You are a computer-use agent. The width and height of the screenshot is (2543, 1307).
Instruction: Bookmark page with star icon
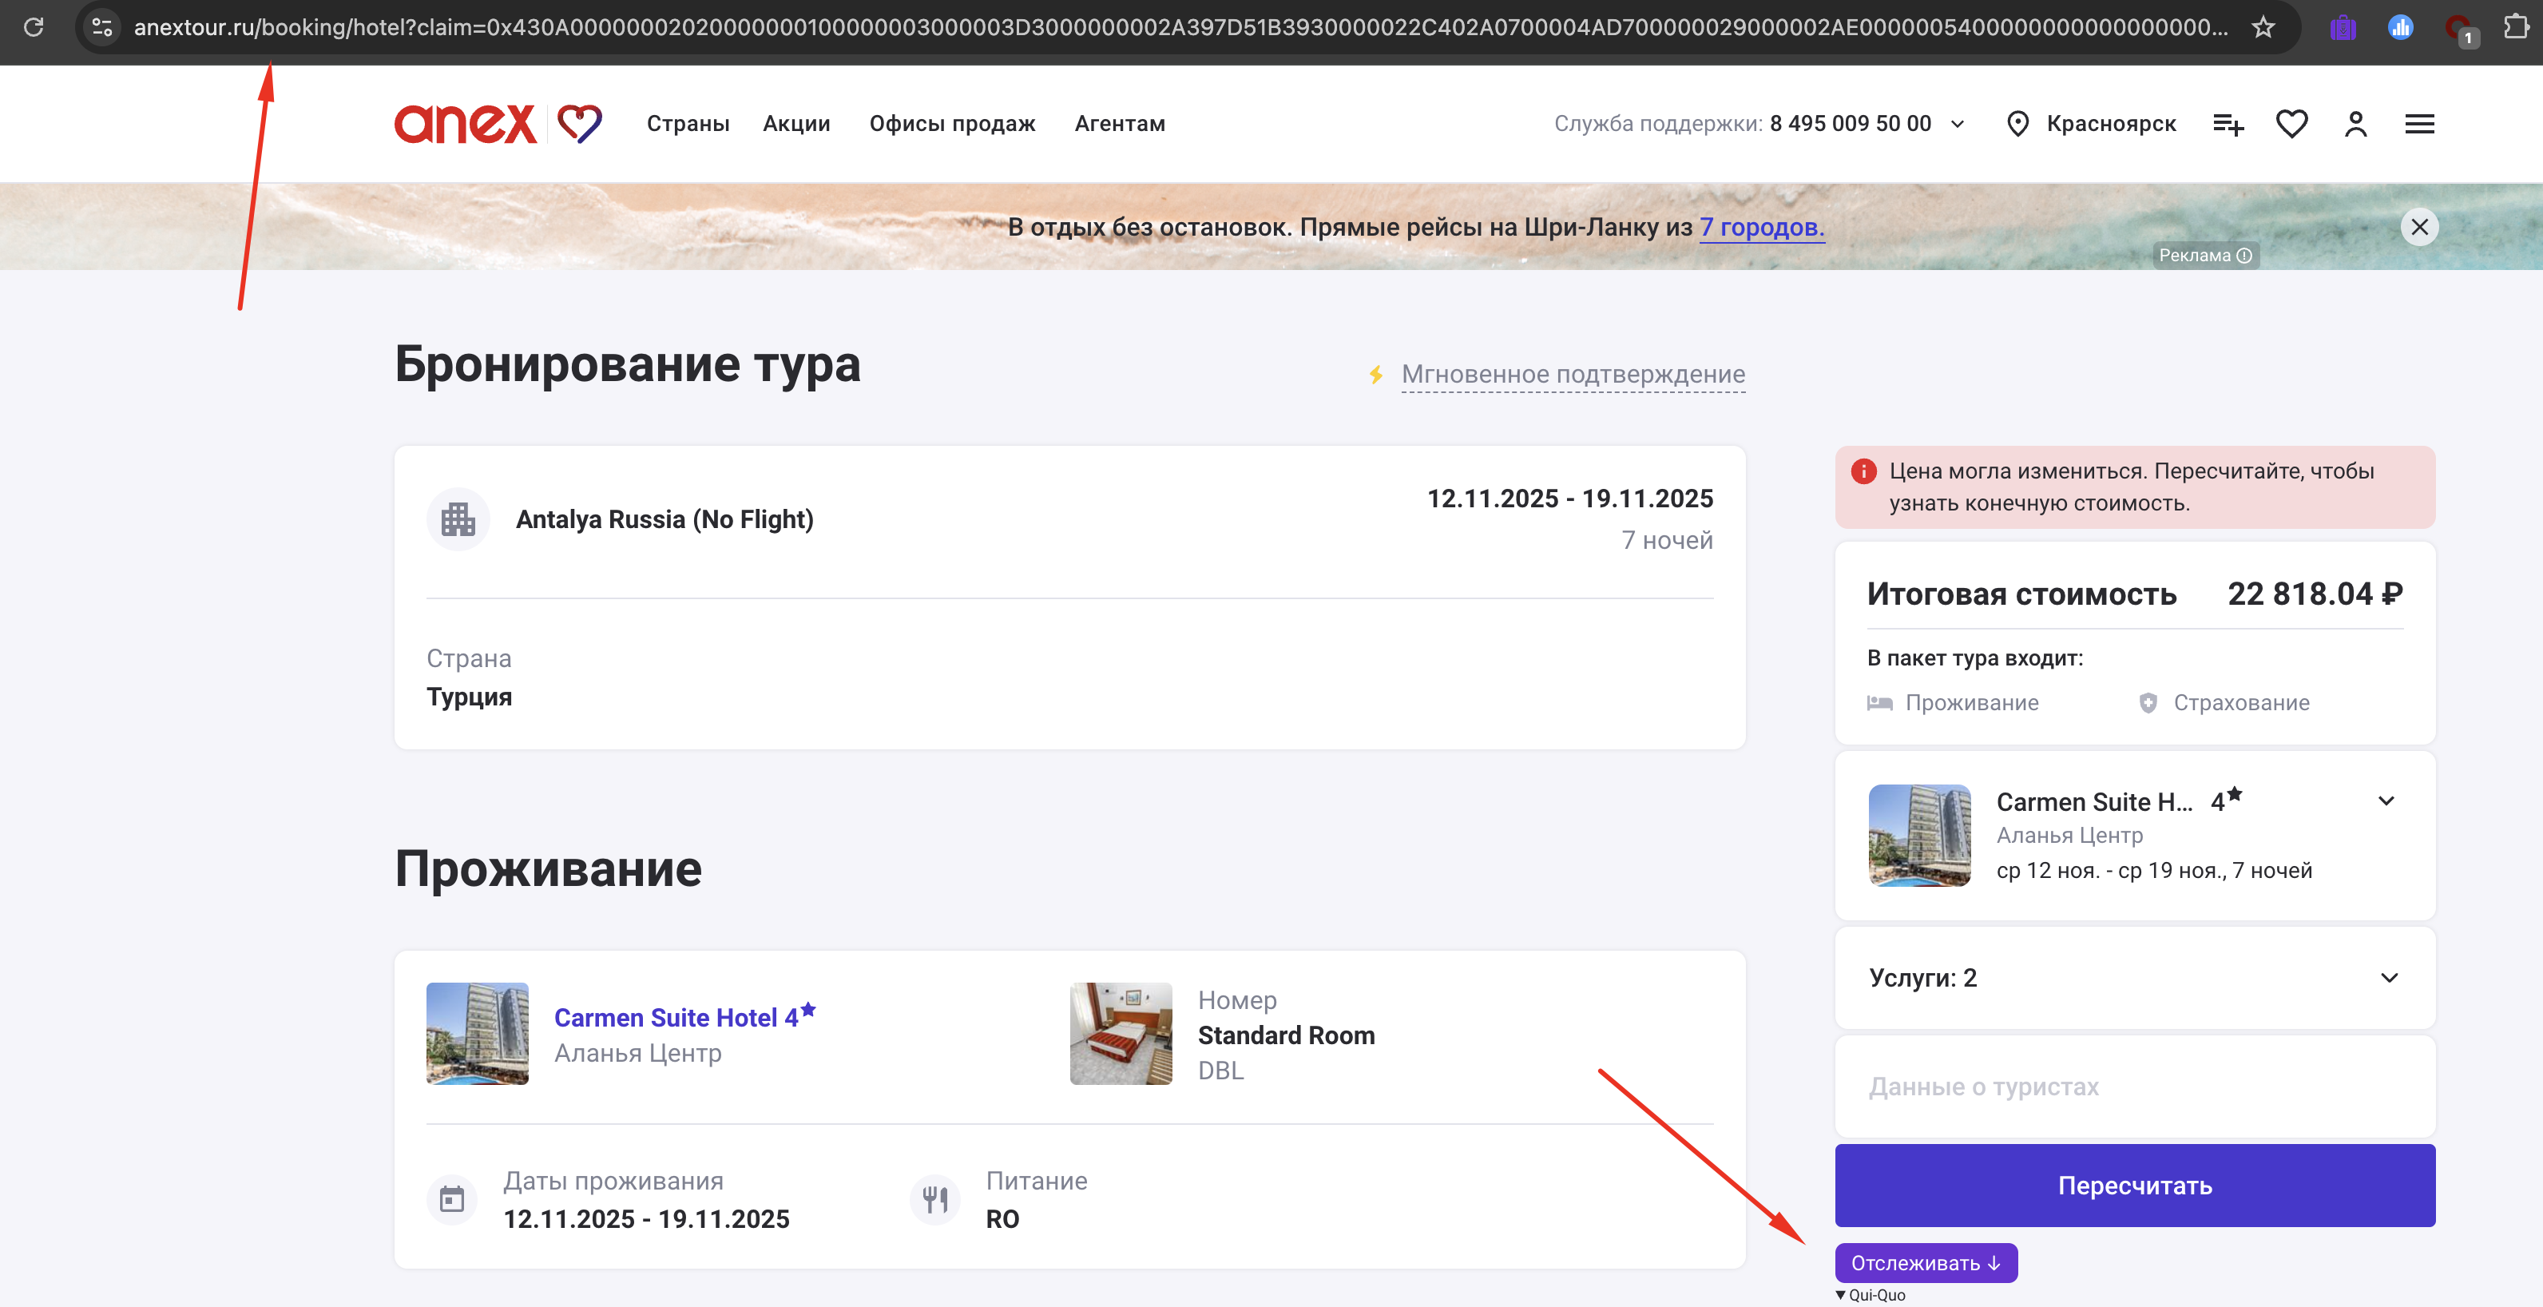coord(2263,28)
